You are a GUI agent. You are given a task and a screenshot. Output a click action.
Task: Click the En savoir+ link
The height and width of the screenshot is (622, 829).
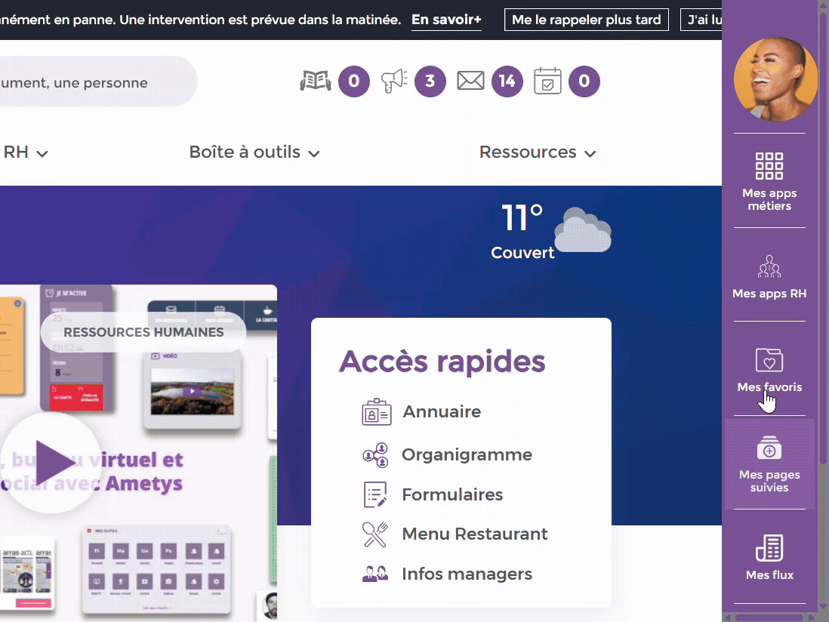(446, 20)
